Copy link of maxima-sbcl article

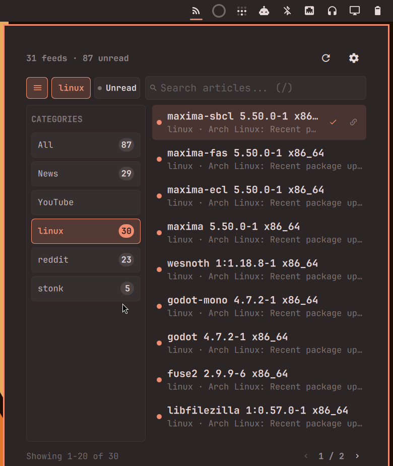(x=354, y=122)
